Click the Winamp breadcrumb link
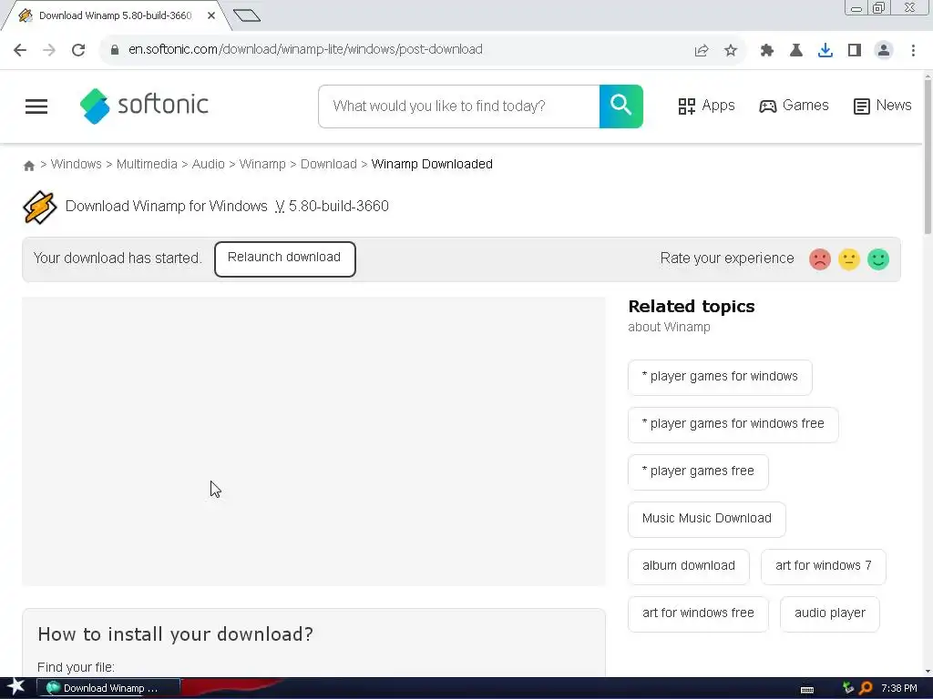Viewport: 933px width, 699px height. [x=262, y=164]
